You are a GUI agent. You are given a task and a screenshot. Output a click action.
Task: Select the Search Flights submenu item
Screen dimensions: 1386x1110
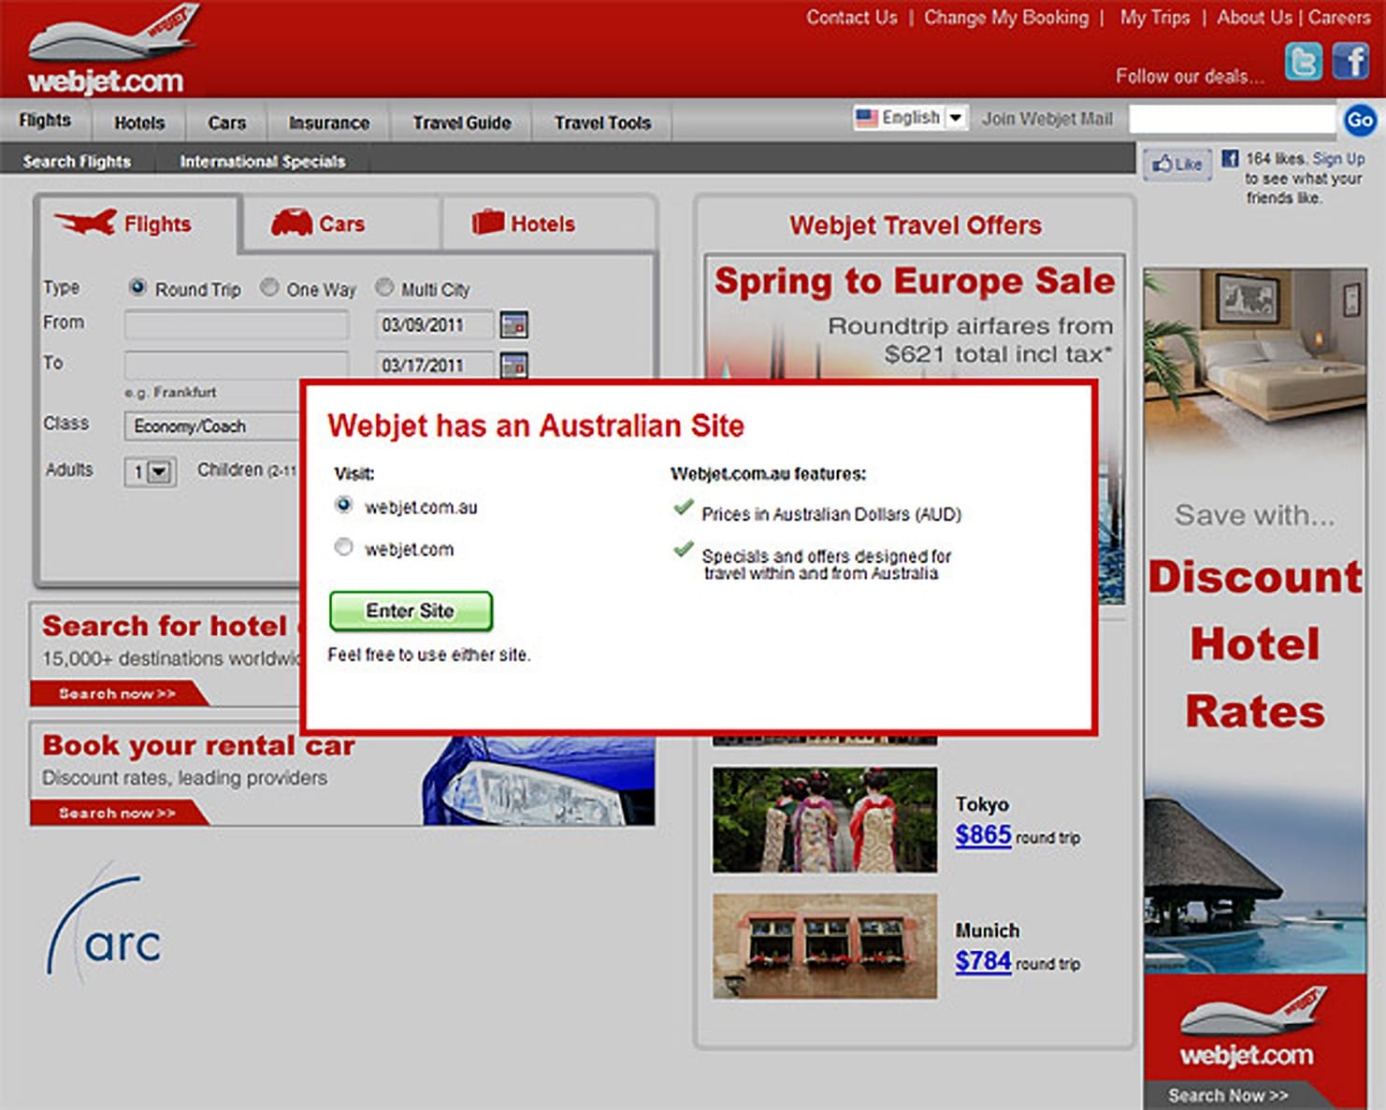tap(77, 161)
